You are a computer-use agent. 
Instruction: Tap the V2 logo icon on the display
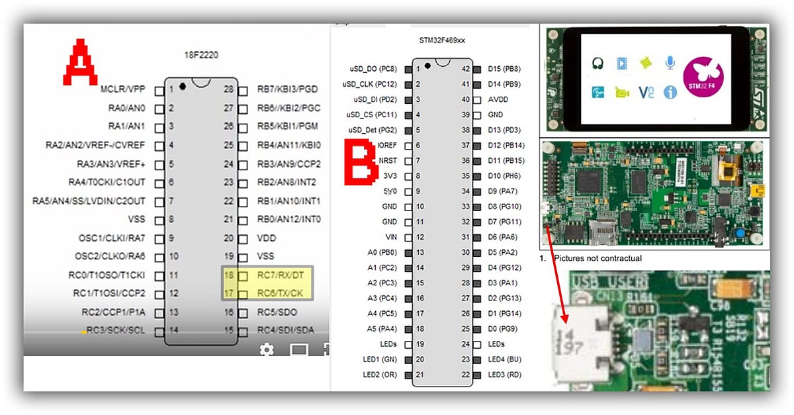coord(646,92)
